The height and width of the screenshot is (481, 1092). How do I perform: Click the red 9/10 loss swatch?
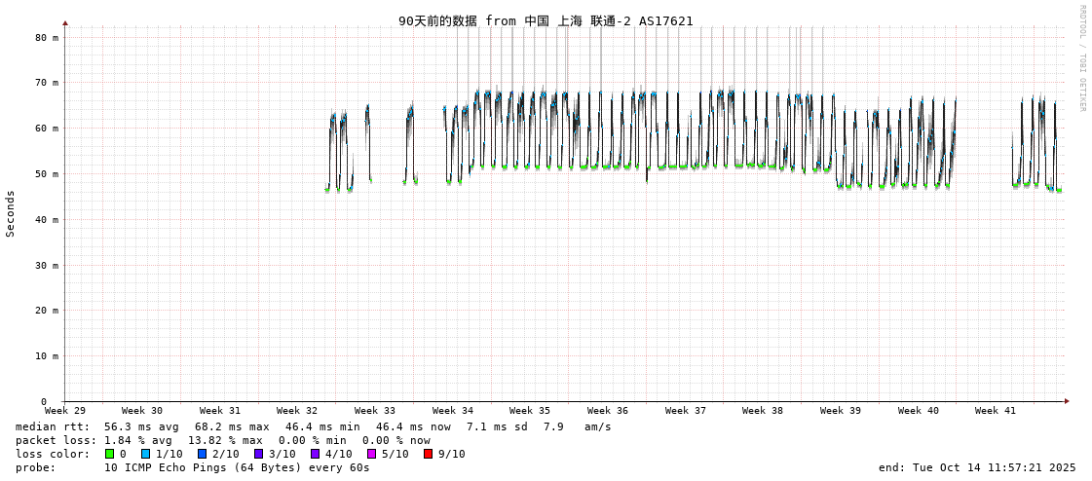[x=429, y=454]
